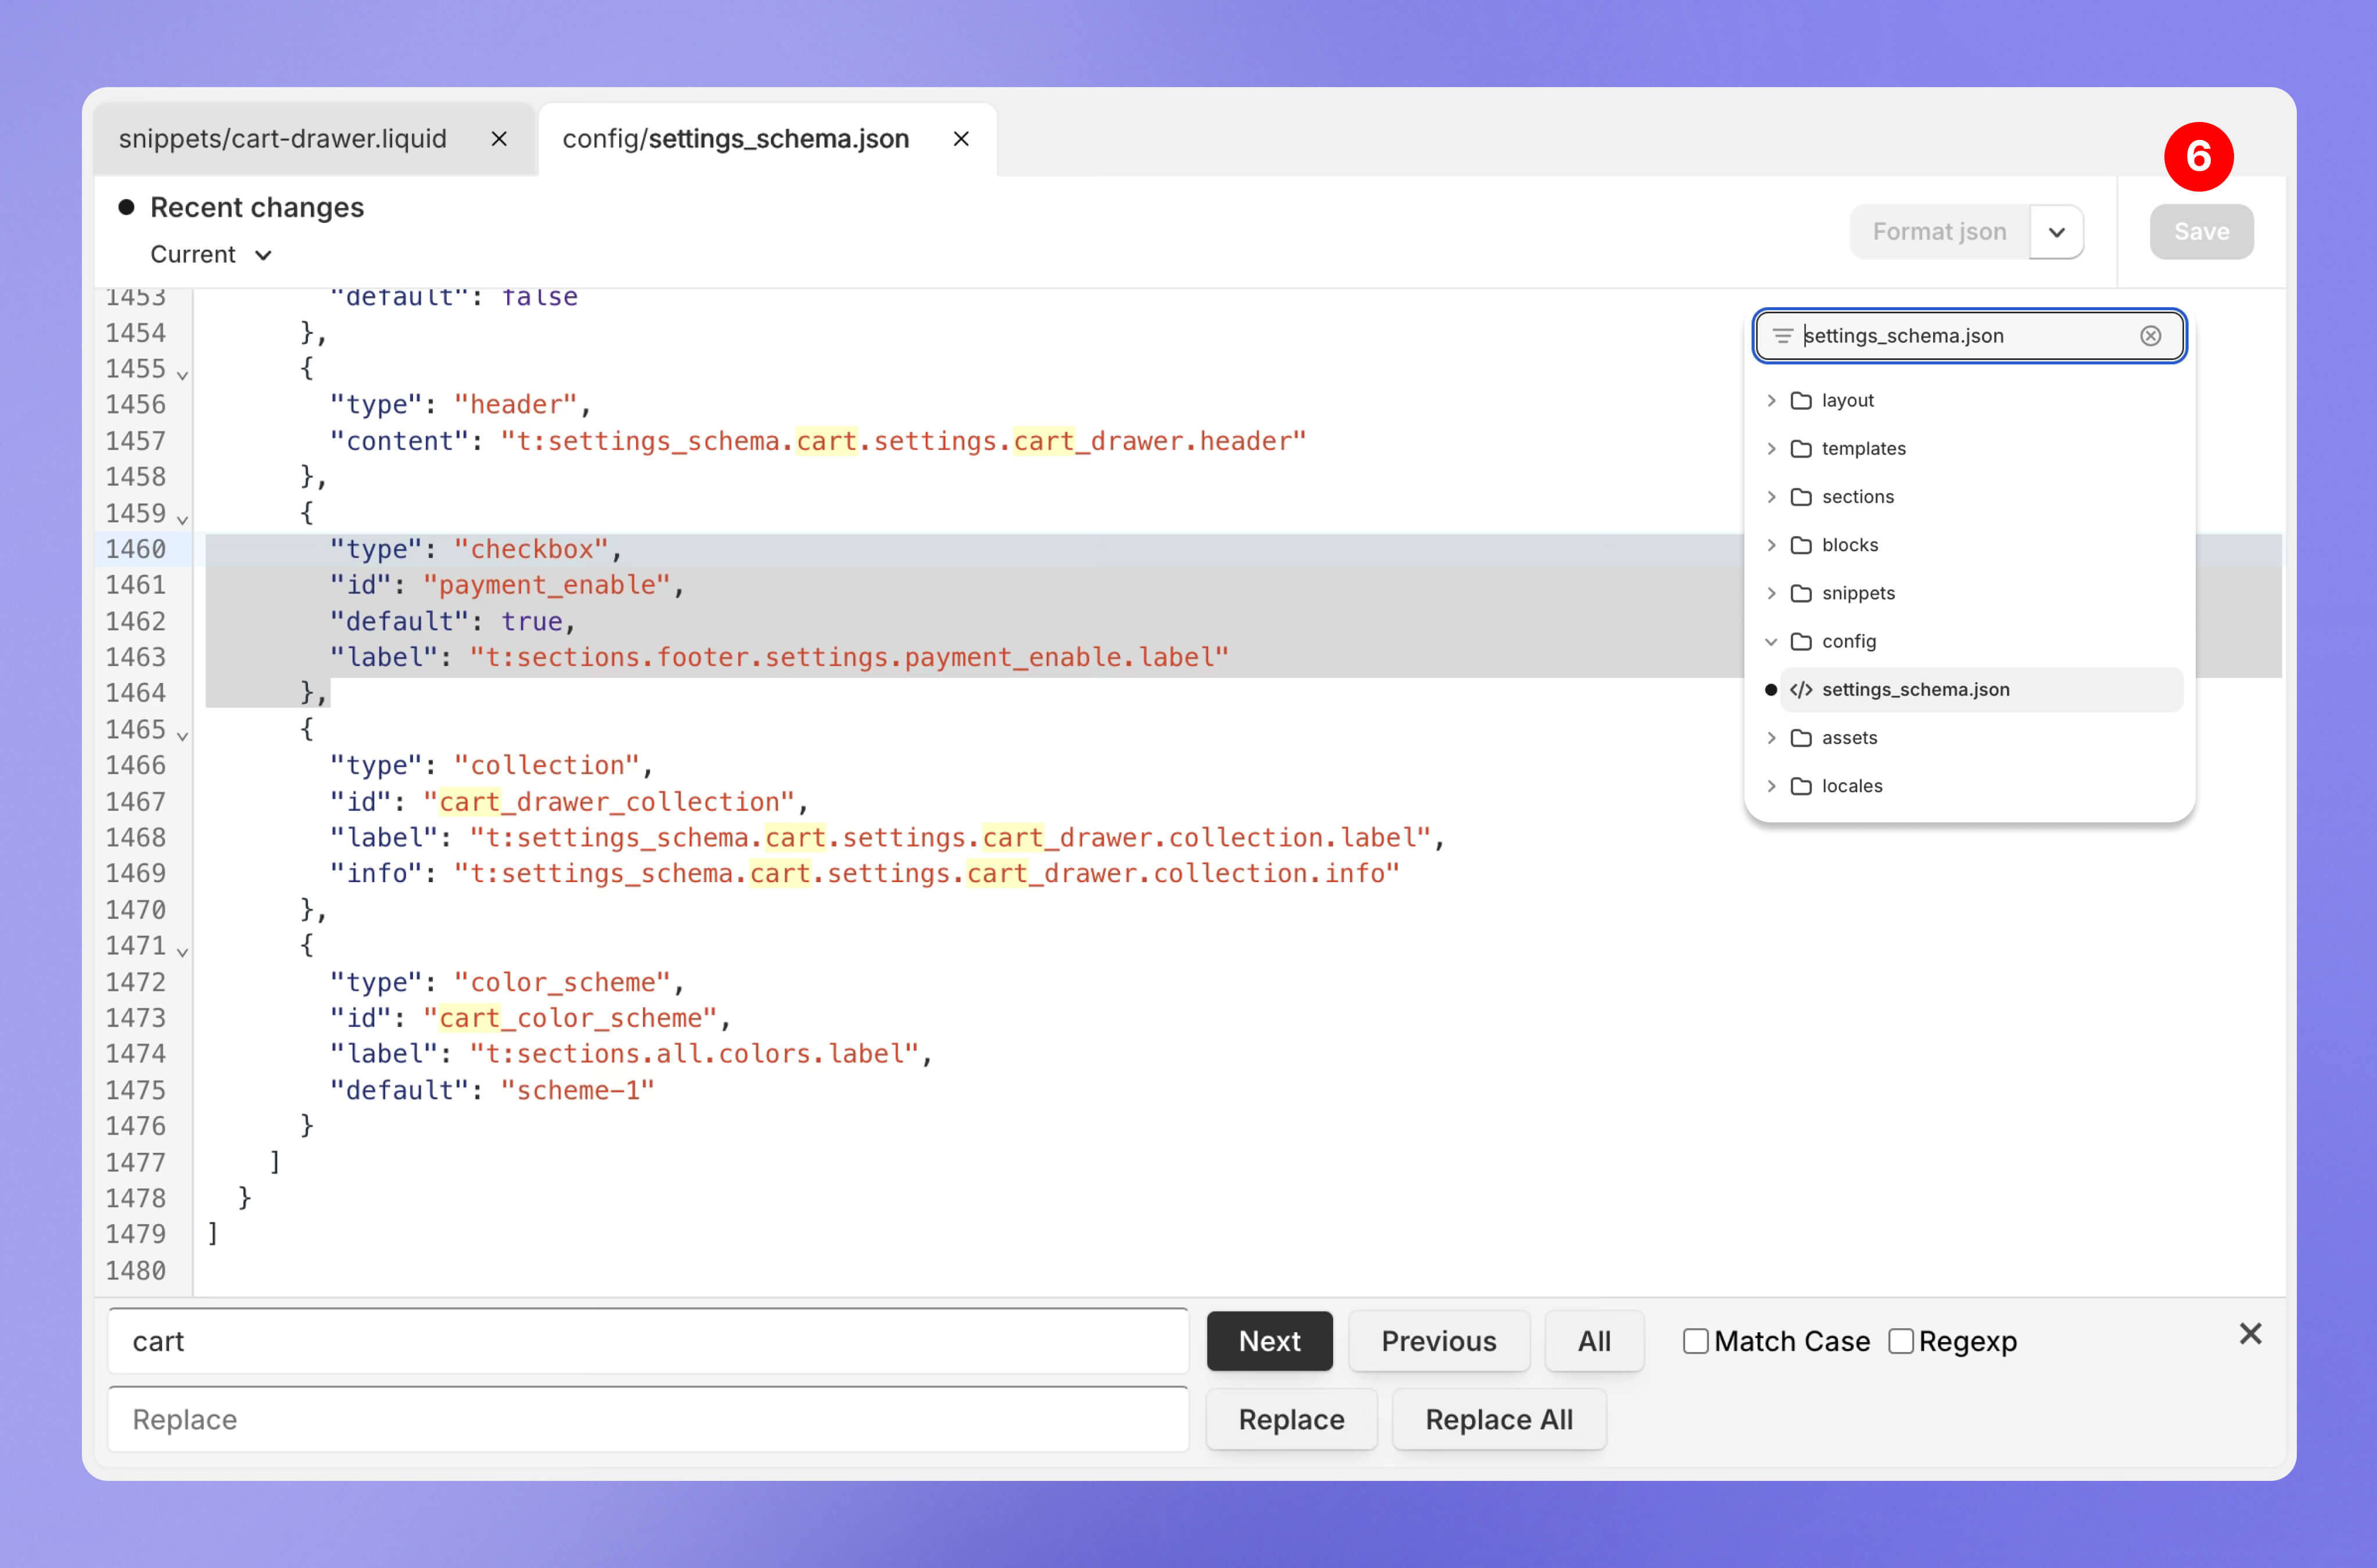Image resolution: width=2377 pixels, height=1568 pixels.
Task: Enable the Regexp checkbox
Action: (x=1901, y=1341)
